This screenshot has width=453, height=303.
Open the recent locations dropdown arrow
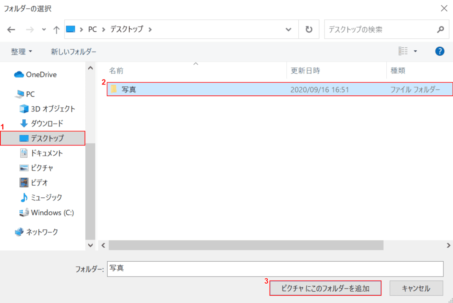(44, 30)
